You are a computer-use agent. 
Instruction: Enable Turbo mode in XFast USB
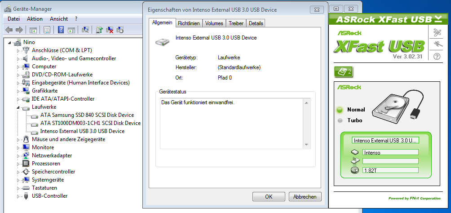tap(340, 120)
